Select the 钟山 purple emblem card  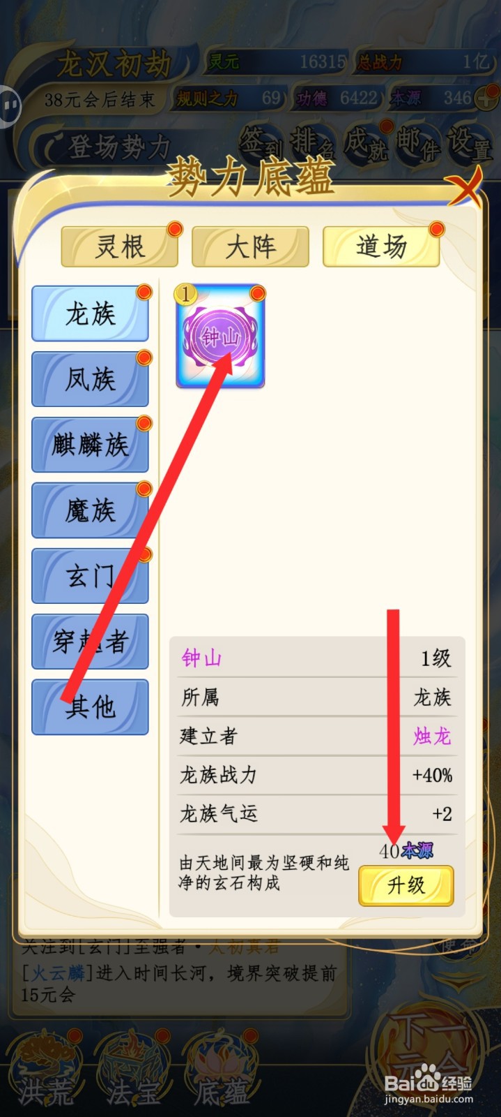220,336
